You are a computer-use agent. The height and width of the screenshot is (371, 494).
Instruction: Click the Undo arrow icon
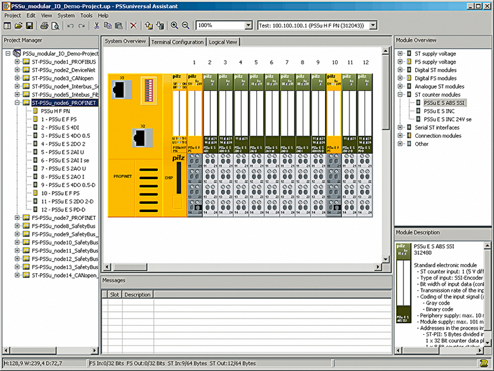(70, 26)
